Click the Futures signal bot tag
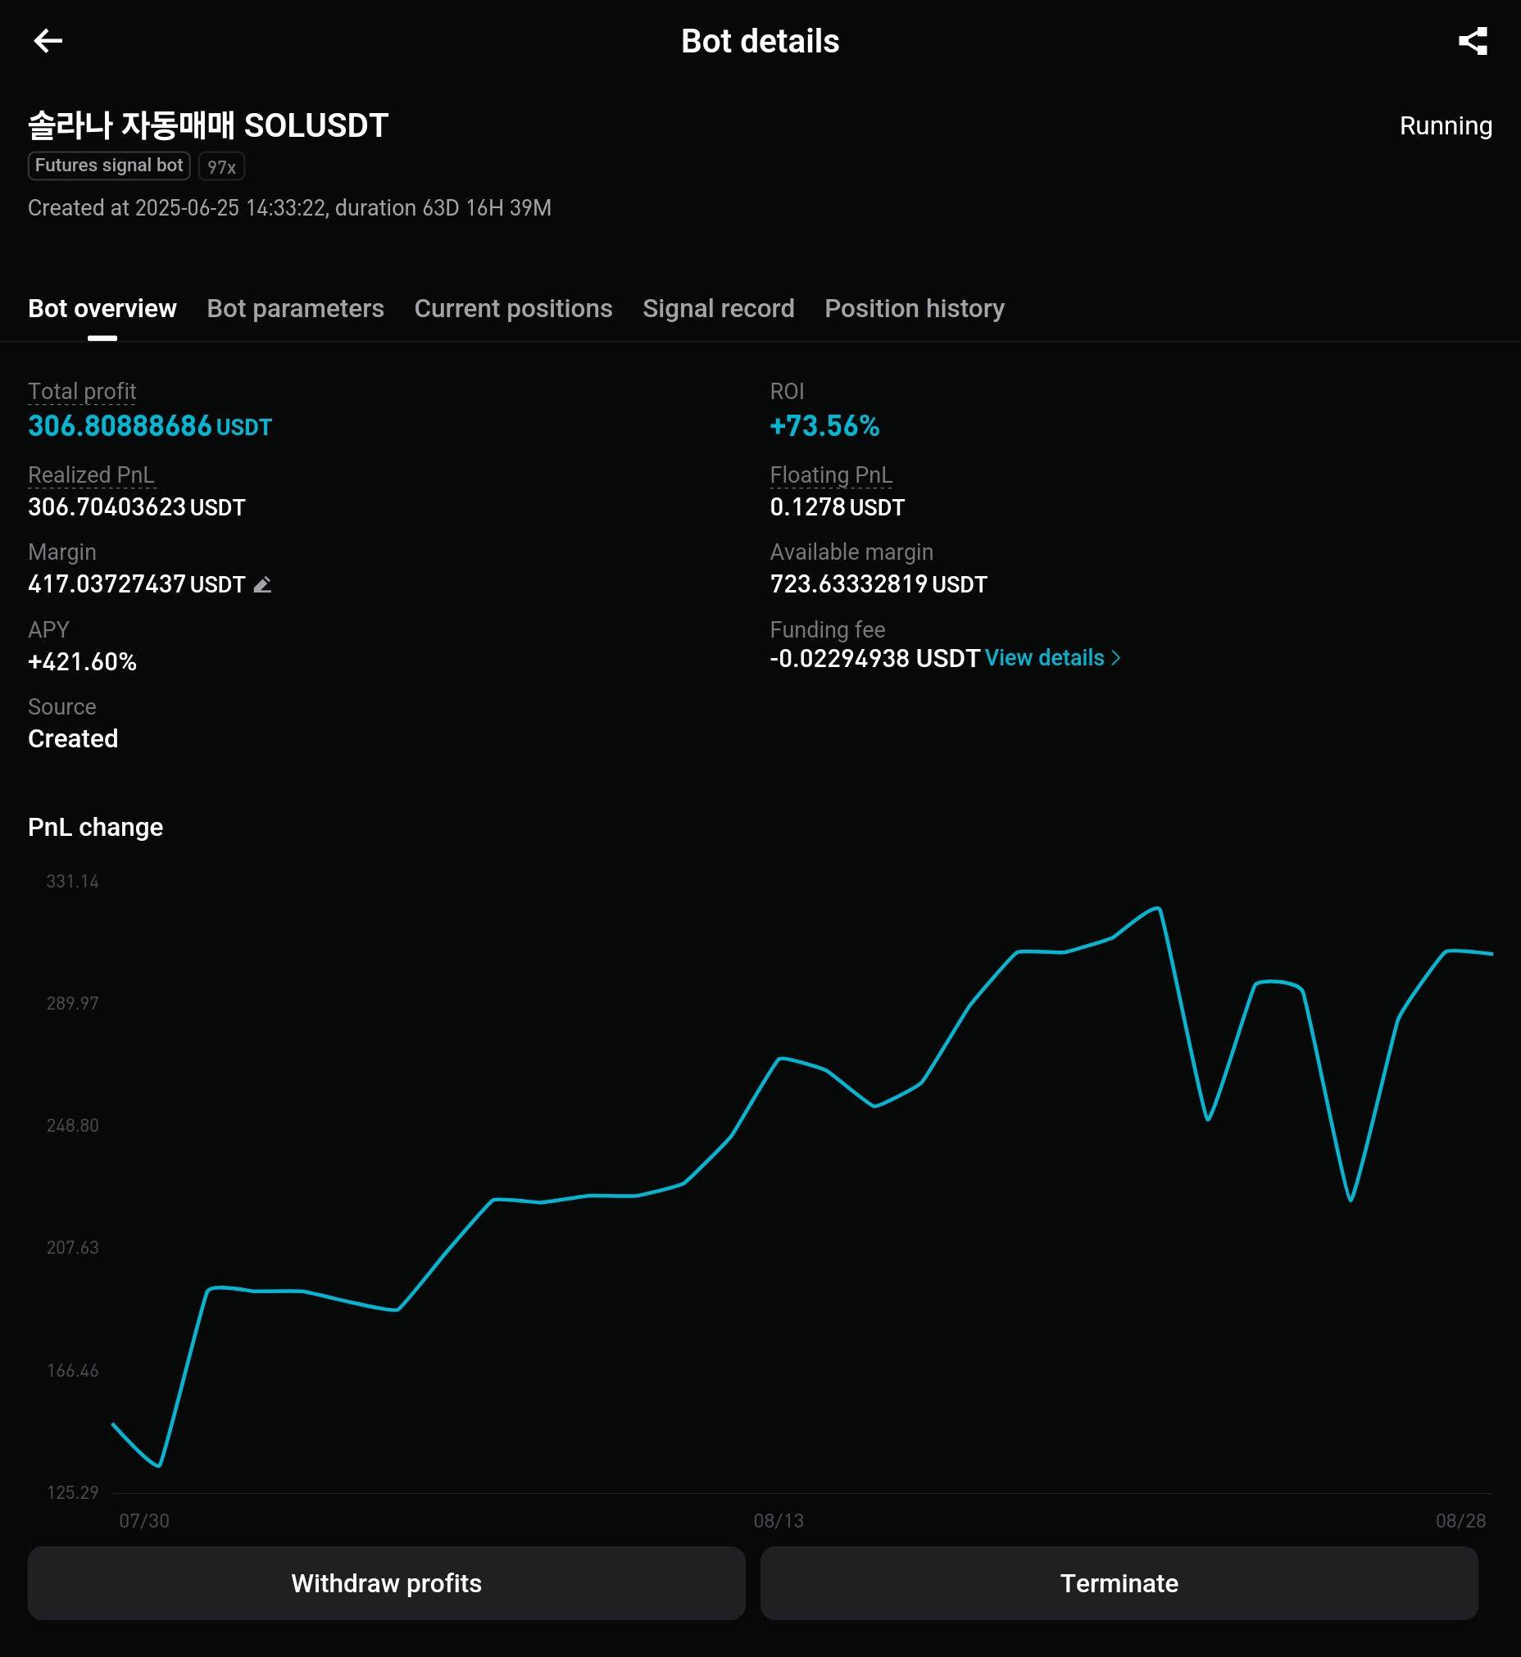Viewport: 1521px width, 1657px height. [x=109, y=166]
